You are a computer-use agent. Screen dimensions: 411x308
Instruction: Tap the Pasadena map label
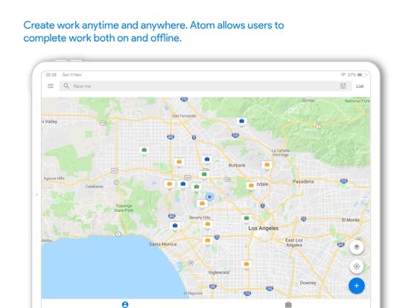303,182
